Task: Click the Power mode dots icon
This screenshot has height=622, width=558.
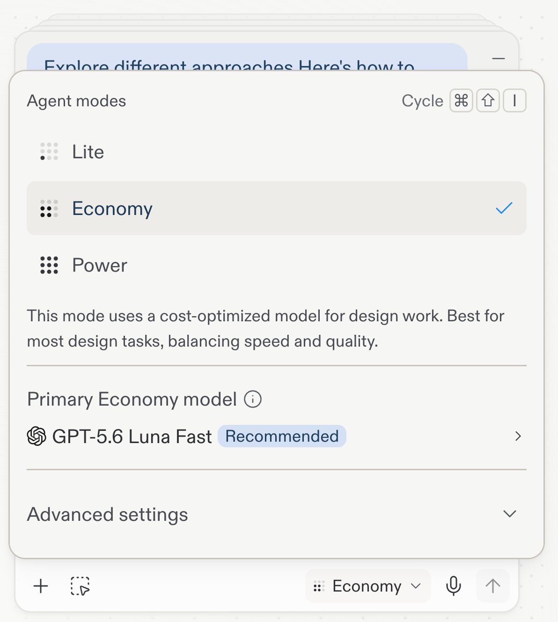Action: point(49,265)
